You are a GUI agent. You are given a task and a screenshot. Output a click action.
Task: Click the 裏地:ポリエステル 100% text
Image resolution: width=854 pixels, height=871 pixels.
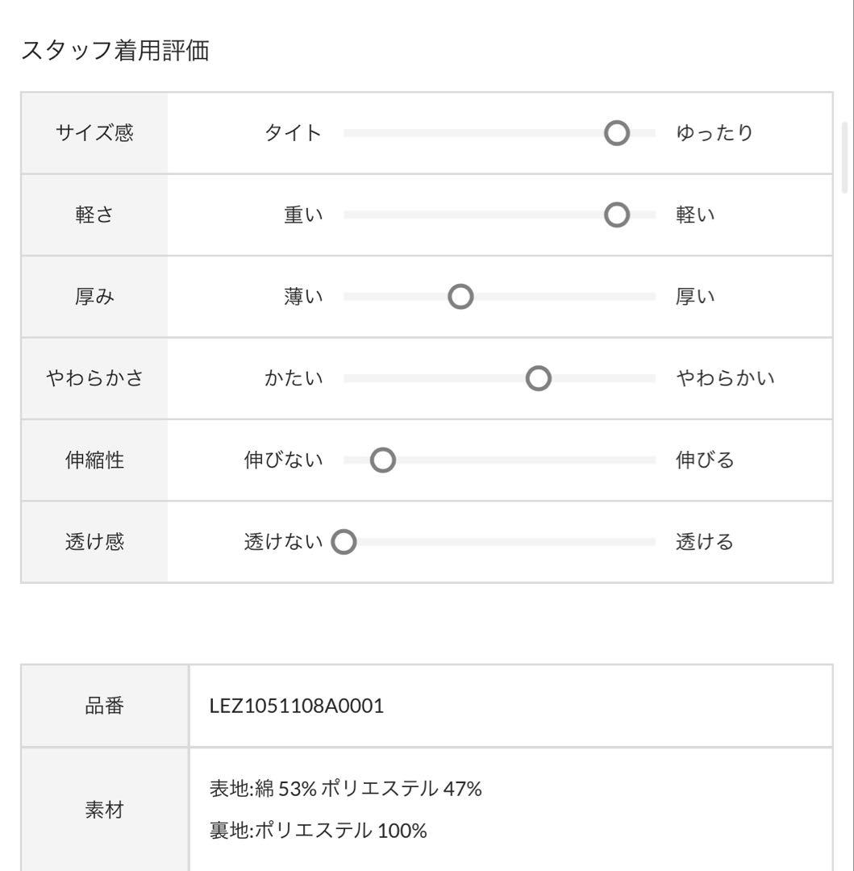click(x=319, y=831)
